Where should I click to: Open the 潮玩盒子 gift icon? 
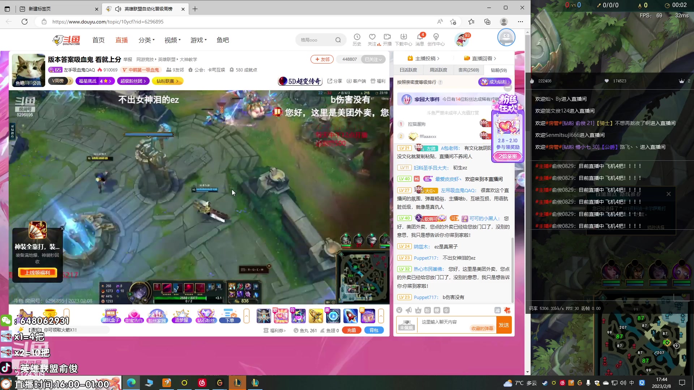[x=111, y=316]
